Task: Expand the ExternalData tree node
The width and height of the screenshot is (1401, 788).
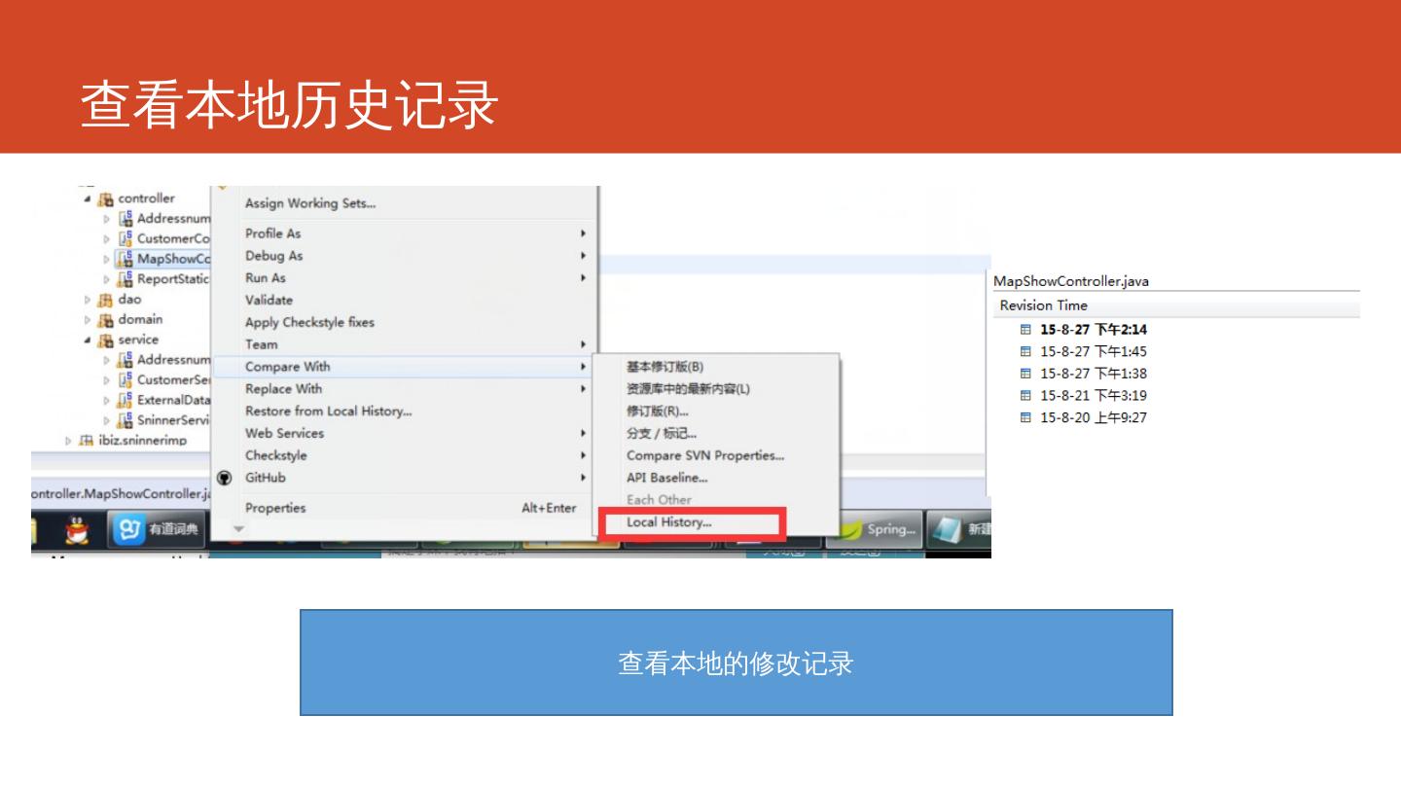Action: click(x=108, y=401)
